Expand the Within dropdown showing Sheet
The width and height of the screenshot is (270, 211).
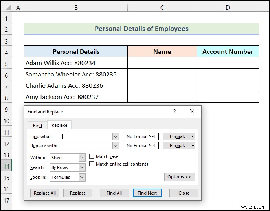(x=82, y=158)
